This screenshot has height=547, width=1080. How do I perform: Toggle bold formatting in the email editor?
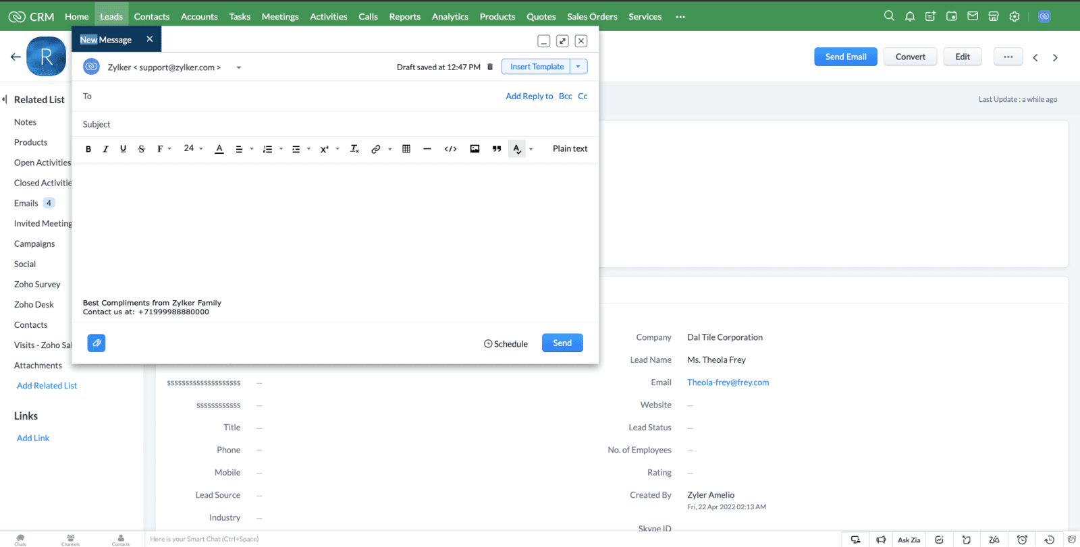88,149
